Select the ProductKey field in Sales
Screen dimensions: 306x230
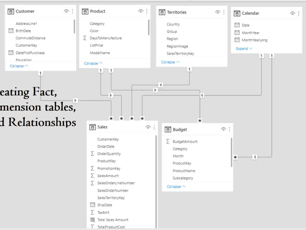(106, 161)
